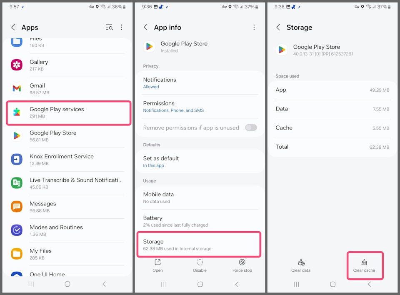
Task: Tap home button on Apps screen
Action: [x=67, y=284]
